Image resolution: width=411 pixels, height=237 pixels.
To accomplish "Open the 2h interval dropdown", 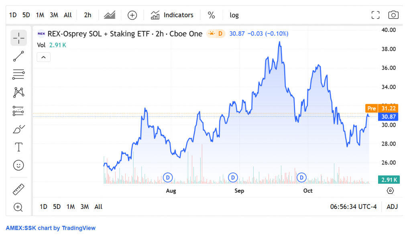I will 87,15.
